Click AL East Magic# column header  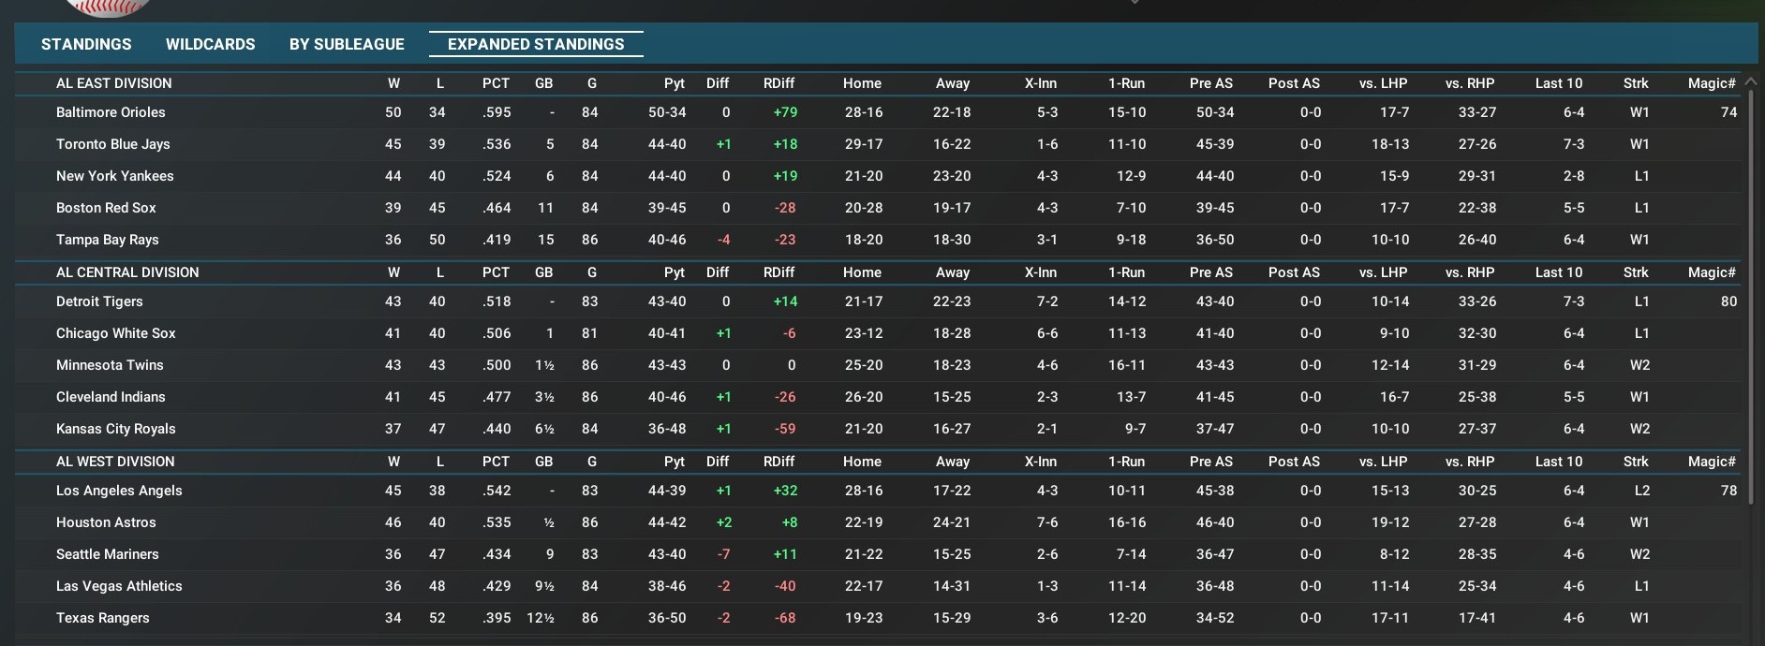pyautogui.click(x=1711, y=83)
